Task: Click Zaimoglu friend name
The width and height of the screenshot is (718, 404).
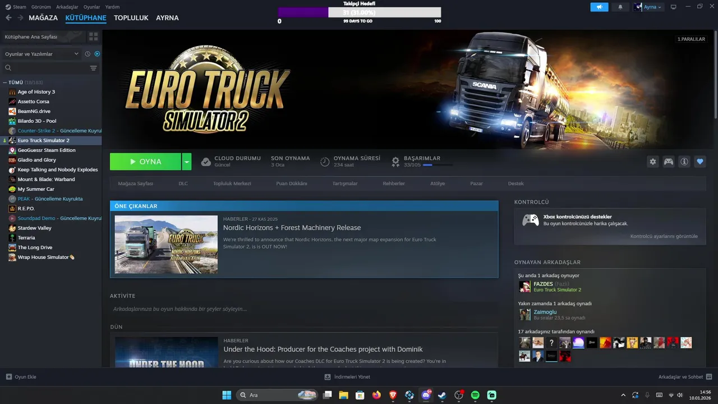Action: (545, 312)
